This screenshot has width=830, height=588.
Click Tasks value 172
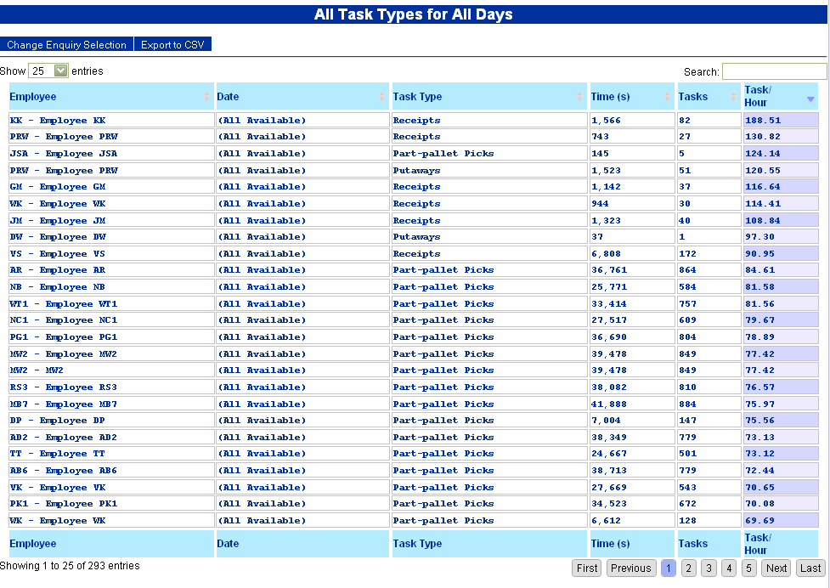(x=709, y=253)
